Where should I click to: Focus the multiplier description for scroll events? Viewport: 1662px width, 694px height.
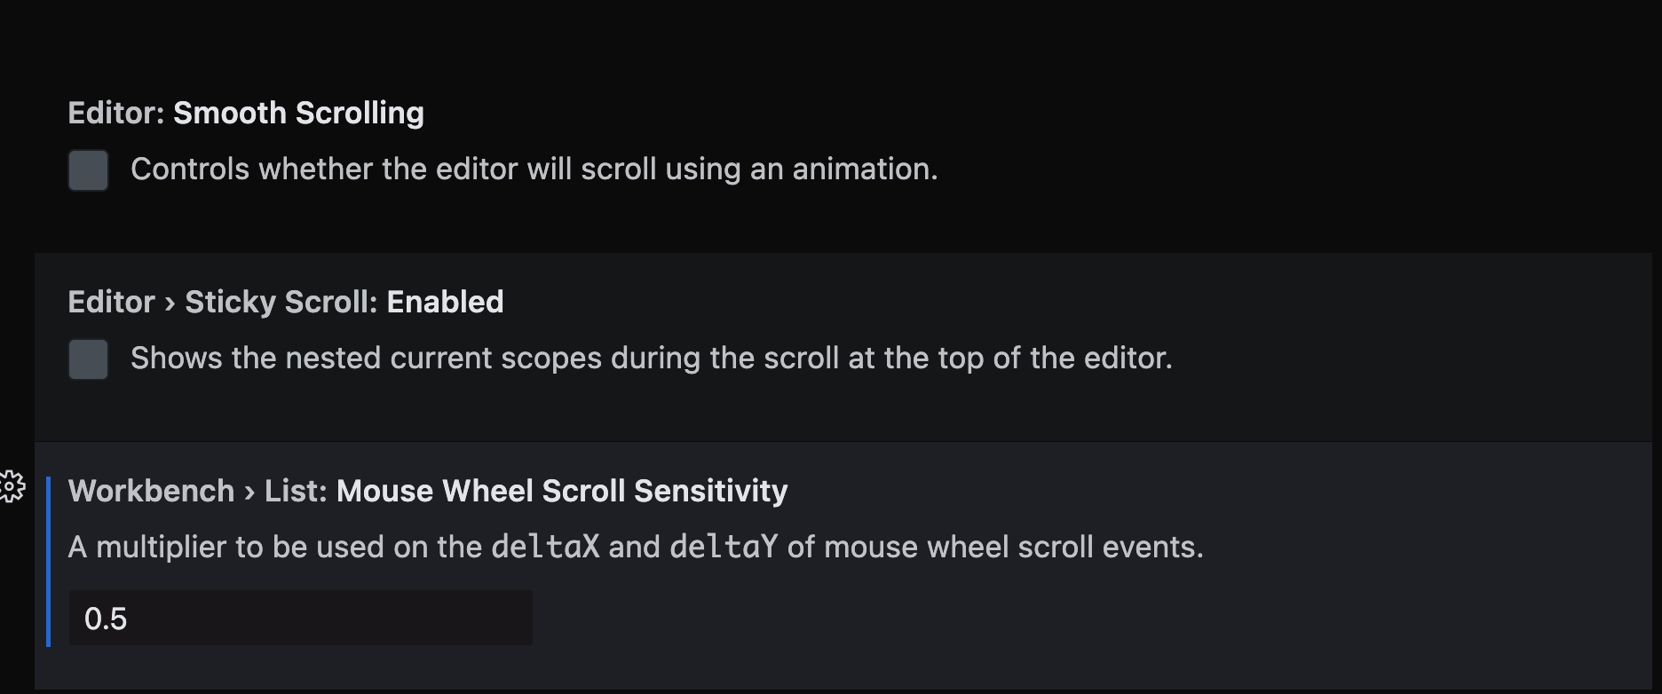636,547
